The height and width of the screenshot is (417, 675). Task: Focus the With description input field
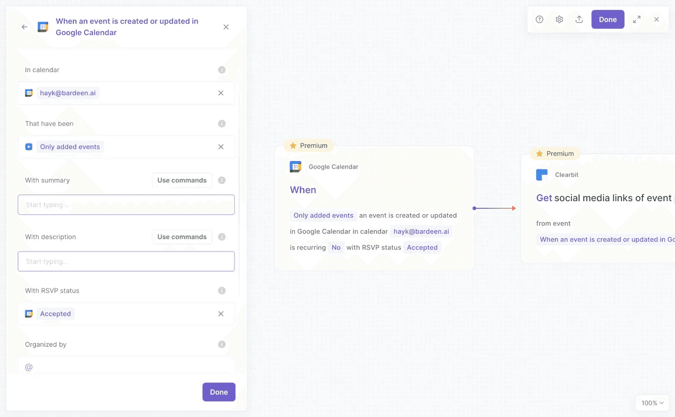(126, 261)
